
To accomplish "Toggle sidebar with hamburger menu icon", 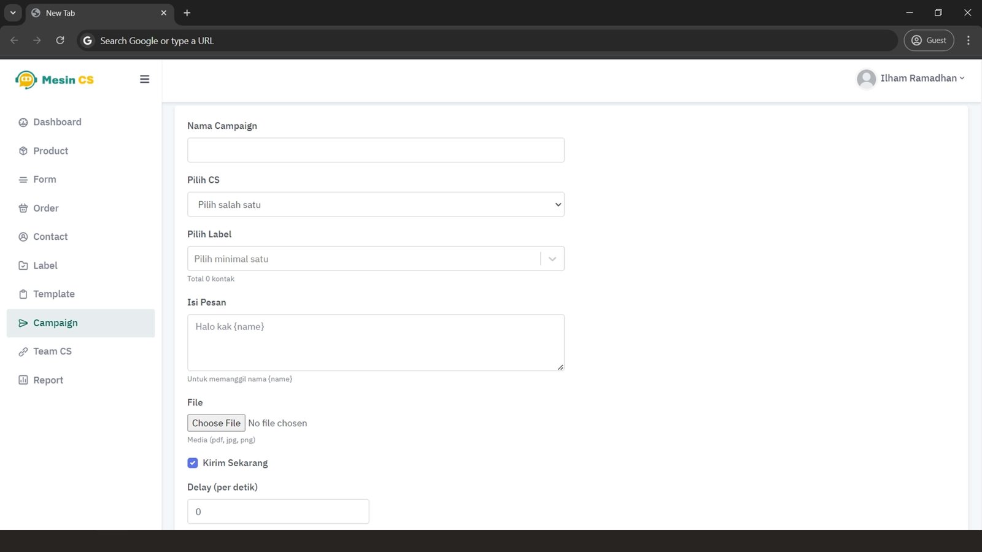I will [145, 79].
